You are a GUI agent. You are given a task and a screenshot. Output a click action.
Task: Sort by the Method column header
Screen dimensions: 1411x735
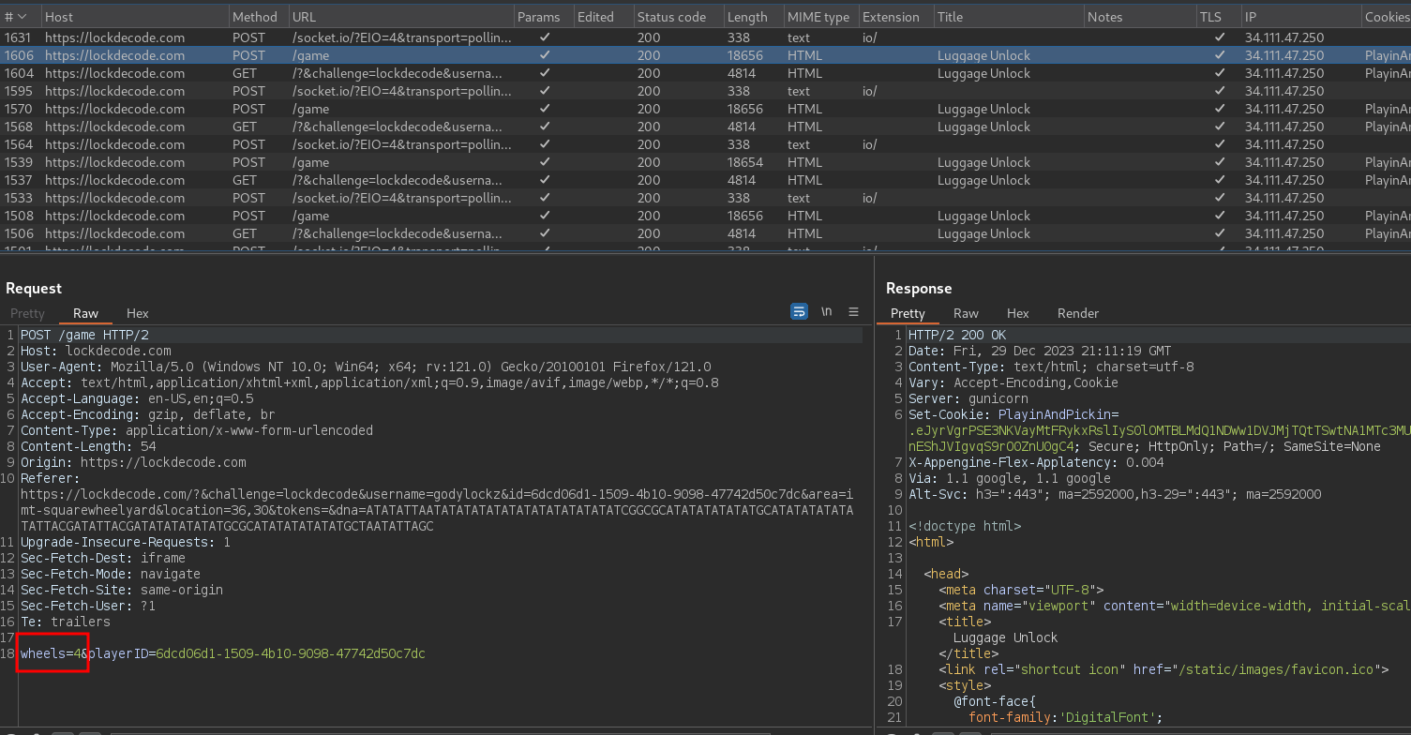(x=258, y=17)
